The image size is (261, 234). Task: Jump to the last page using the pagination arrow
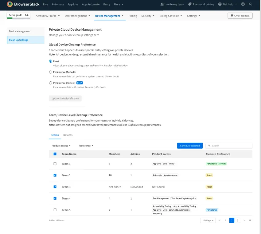click(250, 220)
